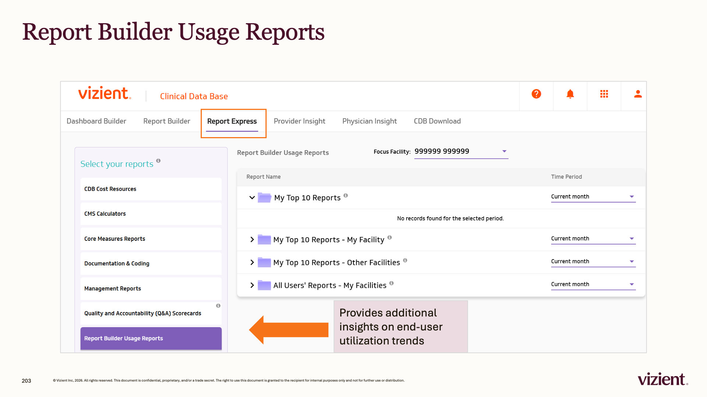This screenshot has width=707, height=397.
Task: Select Documentation & Coding category
Action: tap(151, 264)
